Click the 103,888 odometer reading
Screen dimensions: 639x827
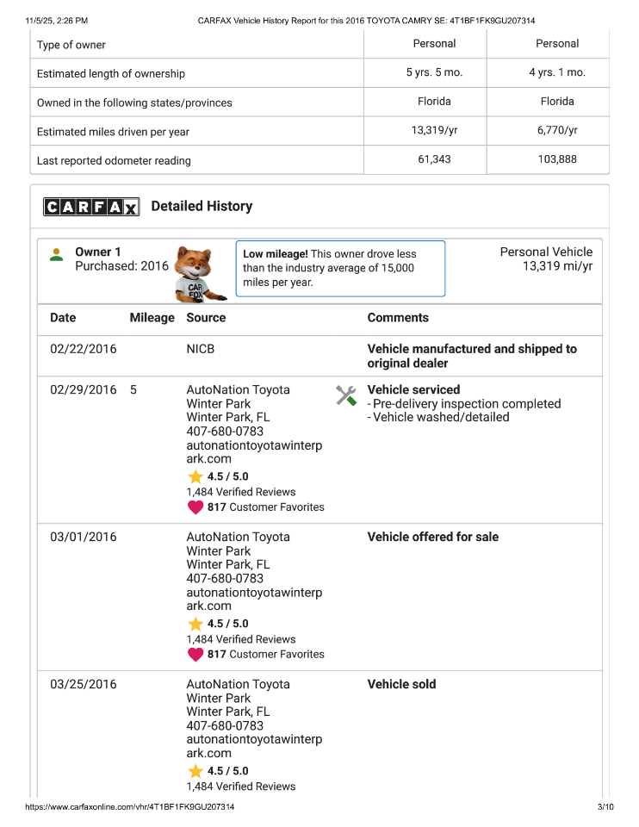point(557,159)
